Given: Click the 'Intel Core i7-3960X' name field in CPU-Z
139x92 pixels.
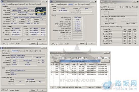Looking at the screenshot, I should pyautogui.click(x=22, y=8).
